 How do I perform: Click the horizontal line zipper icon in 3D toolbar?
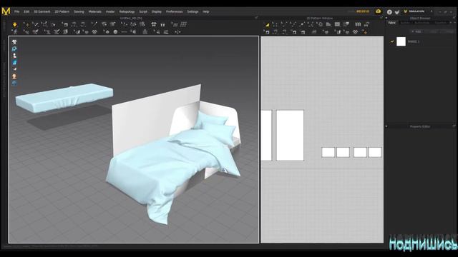(x=124, y=32)
